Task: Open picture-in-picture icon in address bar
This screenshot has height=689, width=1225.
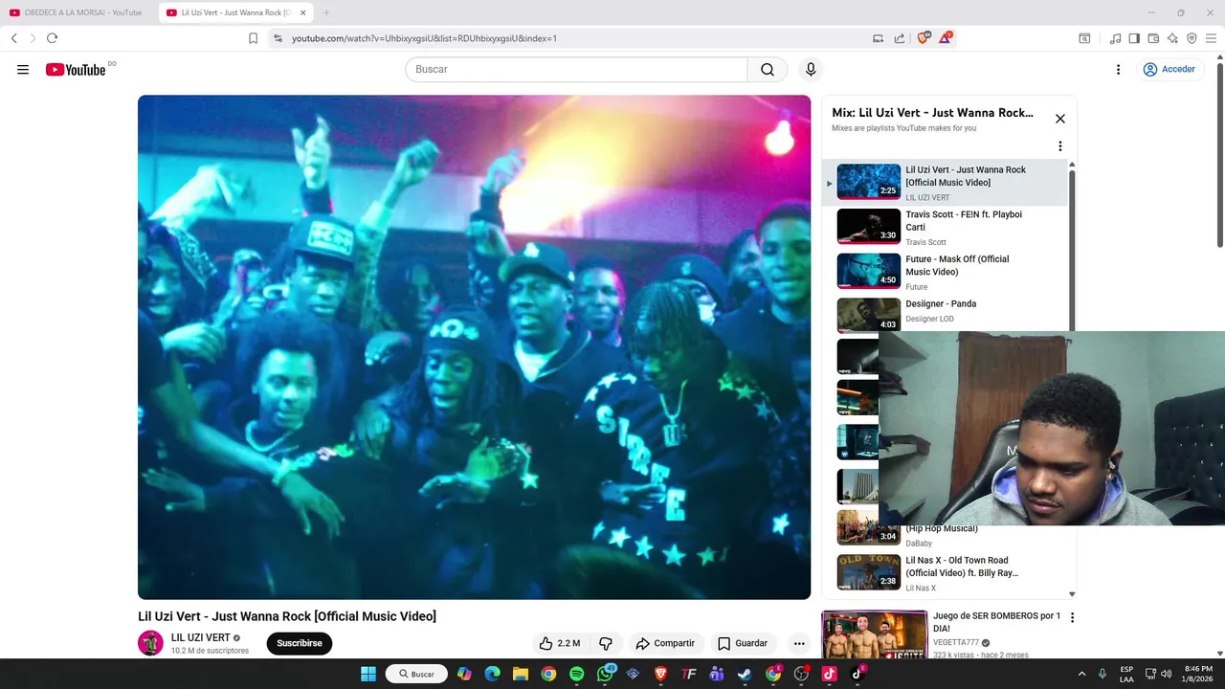Action: (x=878, y=38)
